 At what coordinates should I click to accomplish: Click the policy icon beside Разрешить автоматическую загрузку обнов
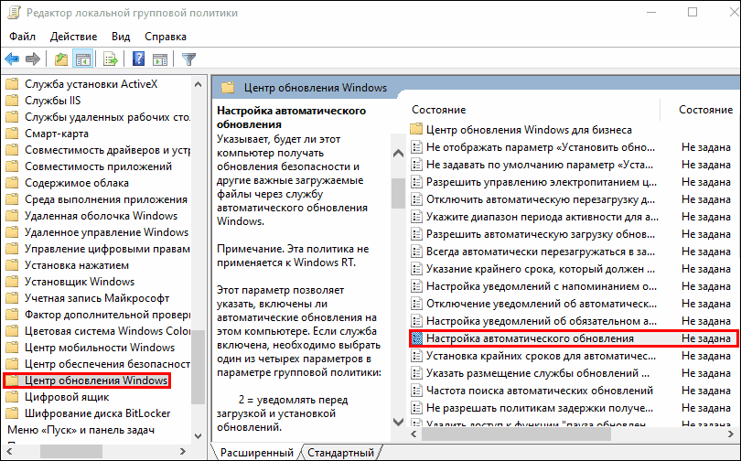[x=416, y=234]
